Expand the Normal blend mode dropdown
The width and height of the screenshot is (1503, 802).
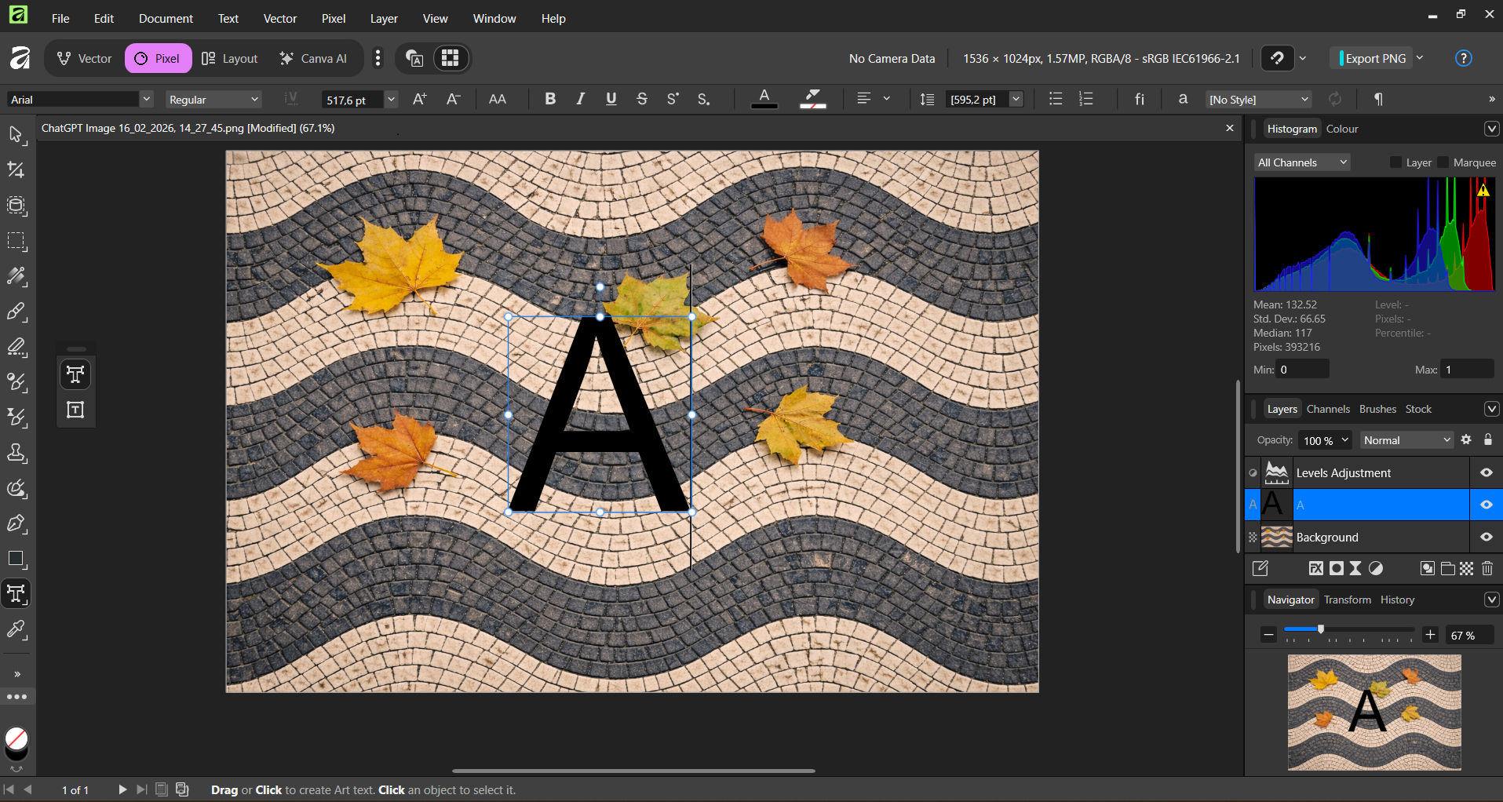pos(1406,440)
